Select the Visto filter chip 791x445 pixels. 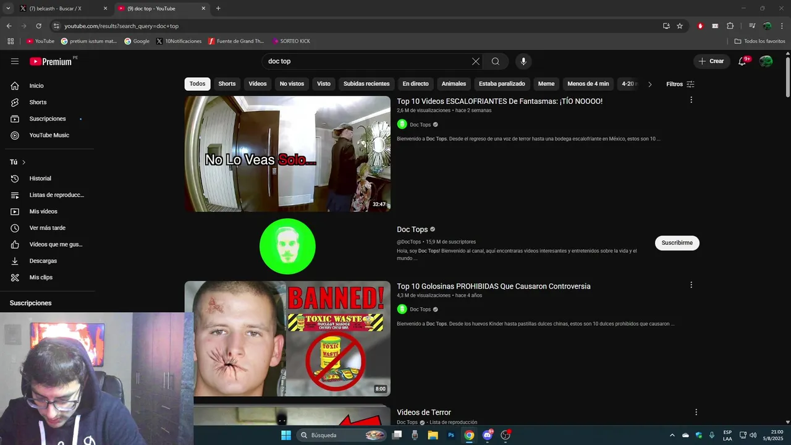coord(324,84)
